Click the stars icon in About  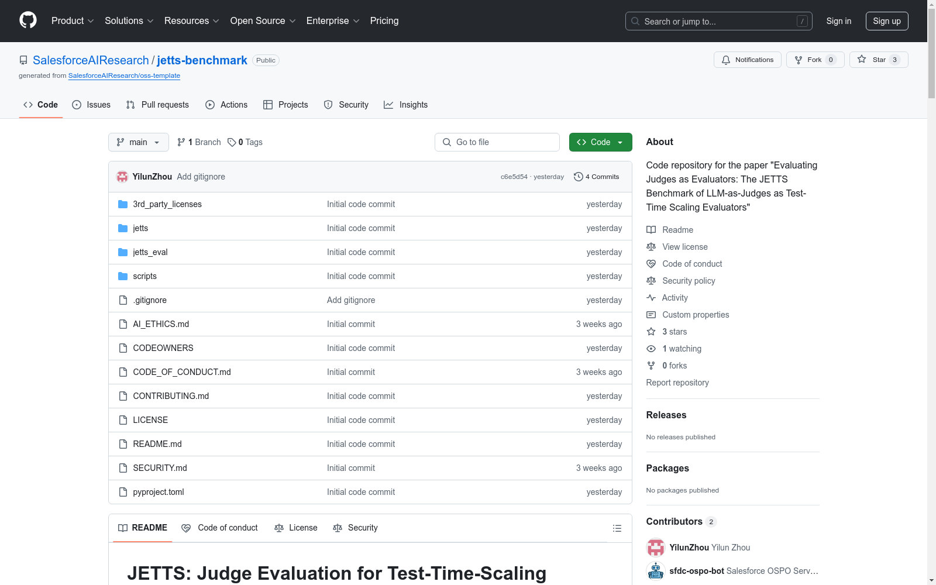click(x=651, y=332)
